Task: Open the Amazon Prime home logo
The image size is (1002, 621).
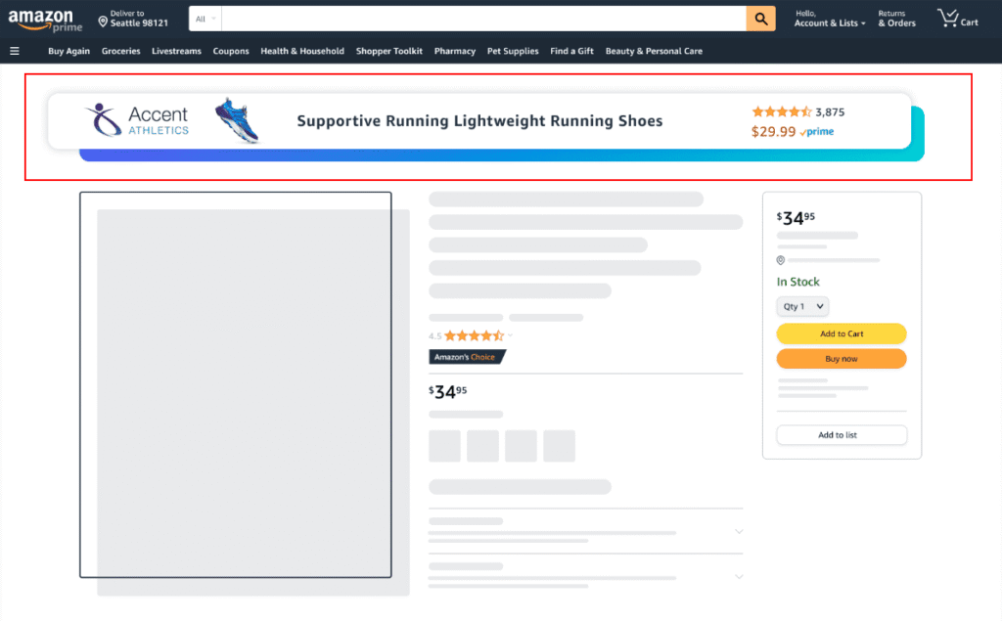Action: (x=45, y=20)
